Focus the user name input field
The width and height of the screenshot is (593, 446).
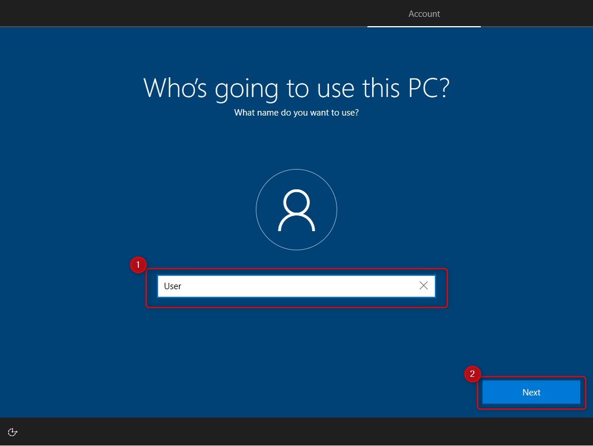click(296, 286)
